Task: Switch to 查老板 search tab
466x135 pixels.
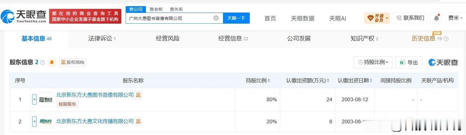Action: [156, 9]
